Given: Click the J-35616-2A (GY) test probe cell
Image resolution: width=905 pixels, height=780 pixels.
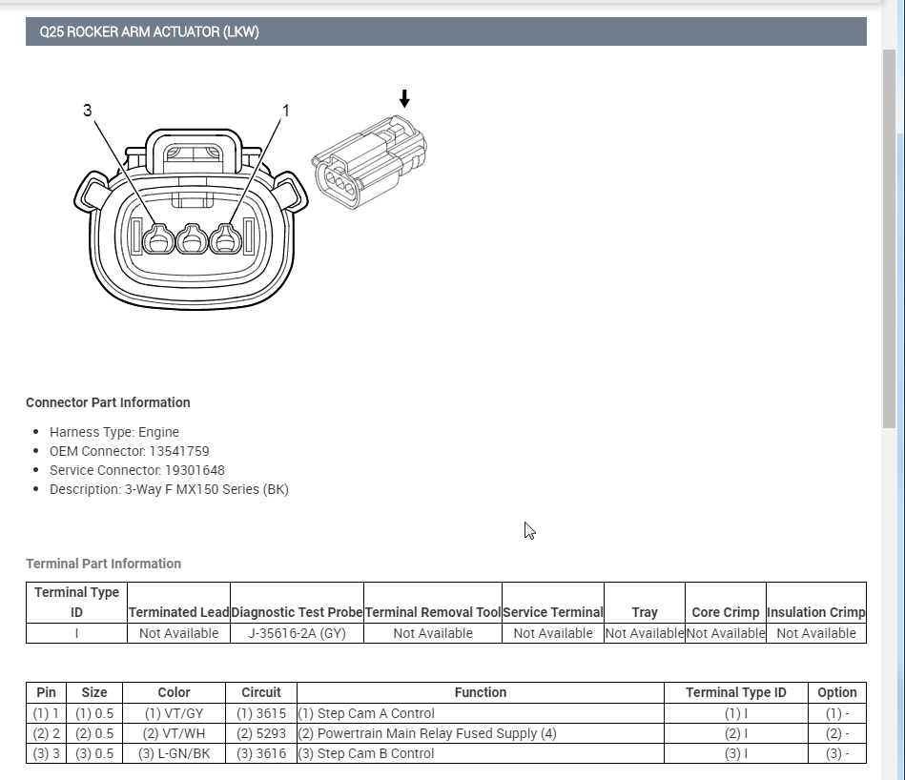Looking at the screenshot, I should 297,633.
